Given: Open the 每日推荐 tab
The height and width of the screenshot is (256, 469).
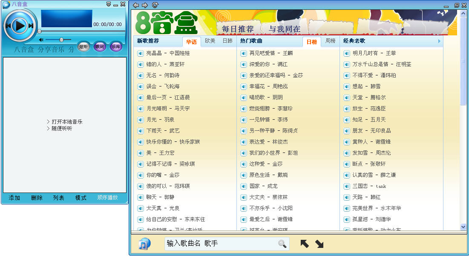Looking at the screenshot, I should tap(238, 29).
